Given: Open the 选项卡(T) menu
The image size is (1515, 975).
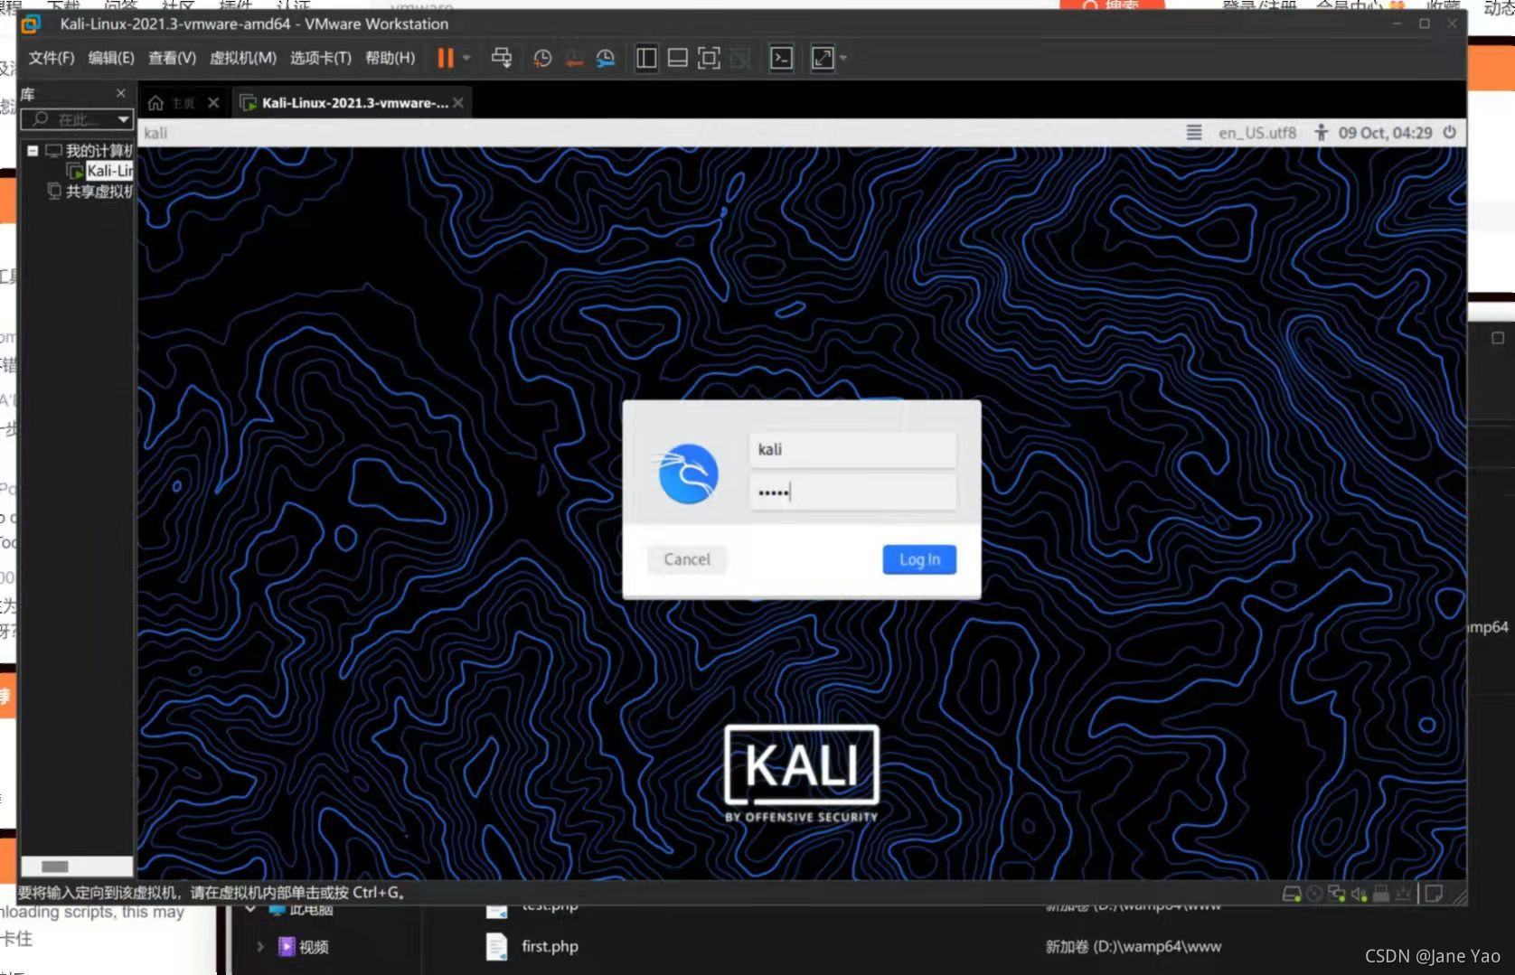Looking at the screenshot, I should [320, 58].
